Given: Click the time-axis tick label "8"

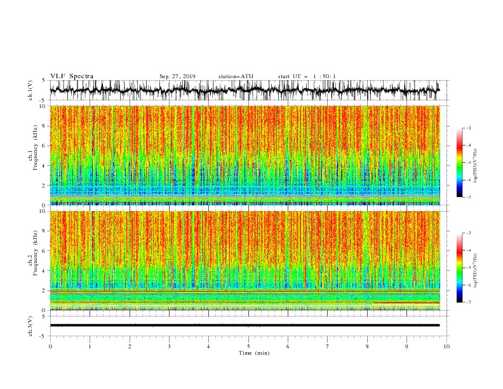Looking at the screenshot, I should coord(367,346).
